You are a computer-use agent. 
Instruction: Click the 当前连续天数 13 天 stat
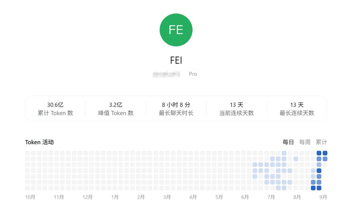coord(236,109)
